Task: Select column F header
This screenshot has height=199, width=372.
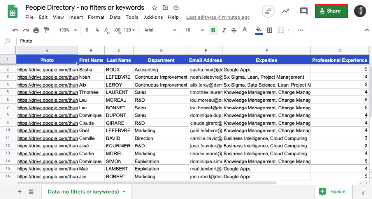Action: coord(267,51)
